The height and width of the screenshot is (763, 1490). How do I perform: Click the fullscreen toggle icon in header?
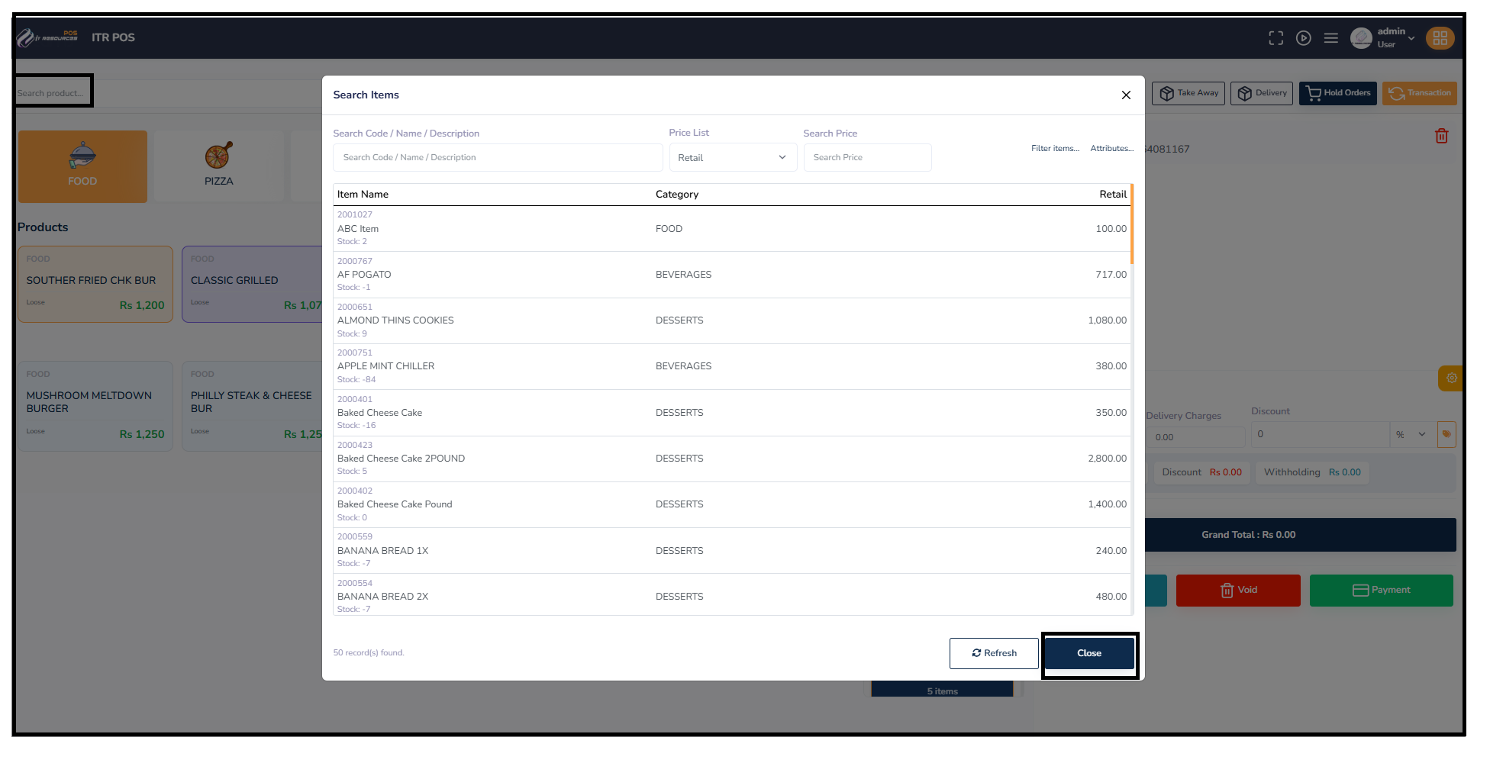click(x=1276, y=38)
